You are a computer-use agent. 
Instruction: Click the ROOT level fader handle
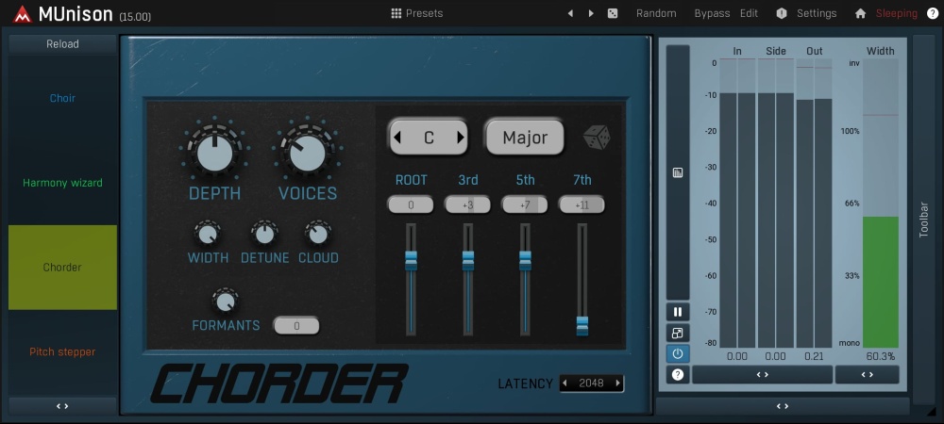(411, 261)
